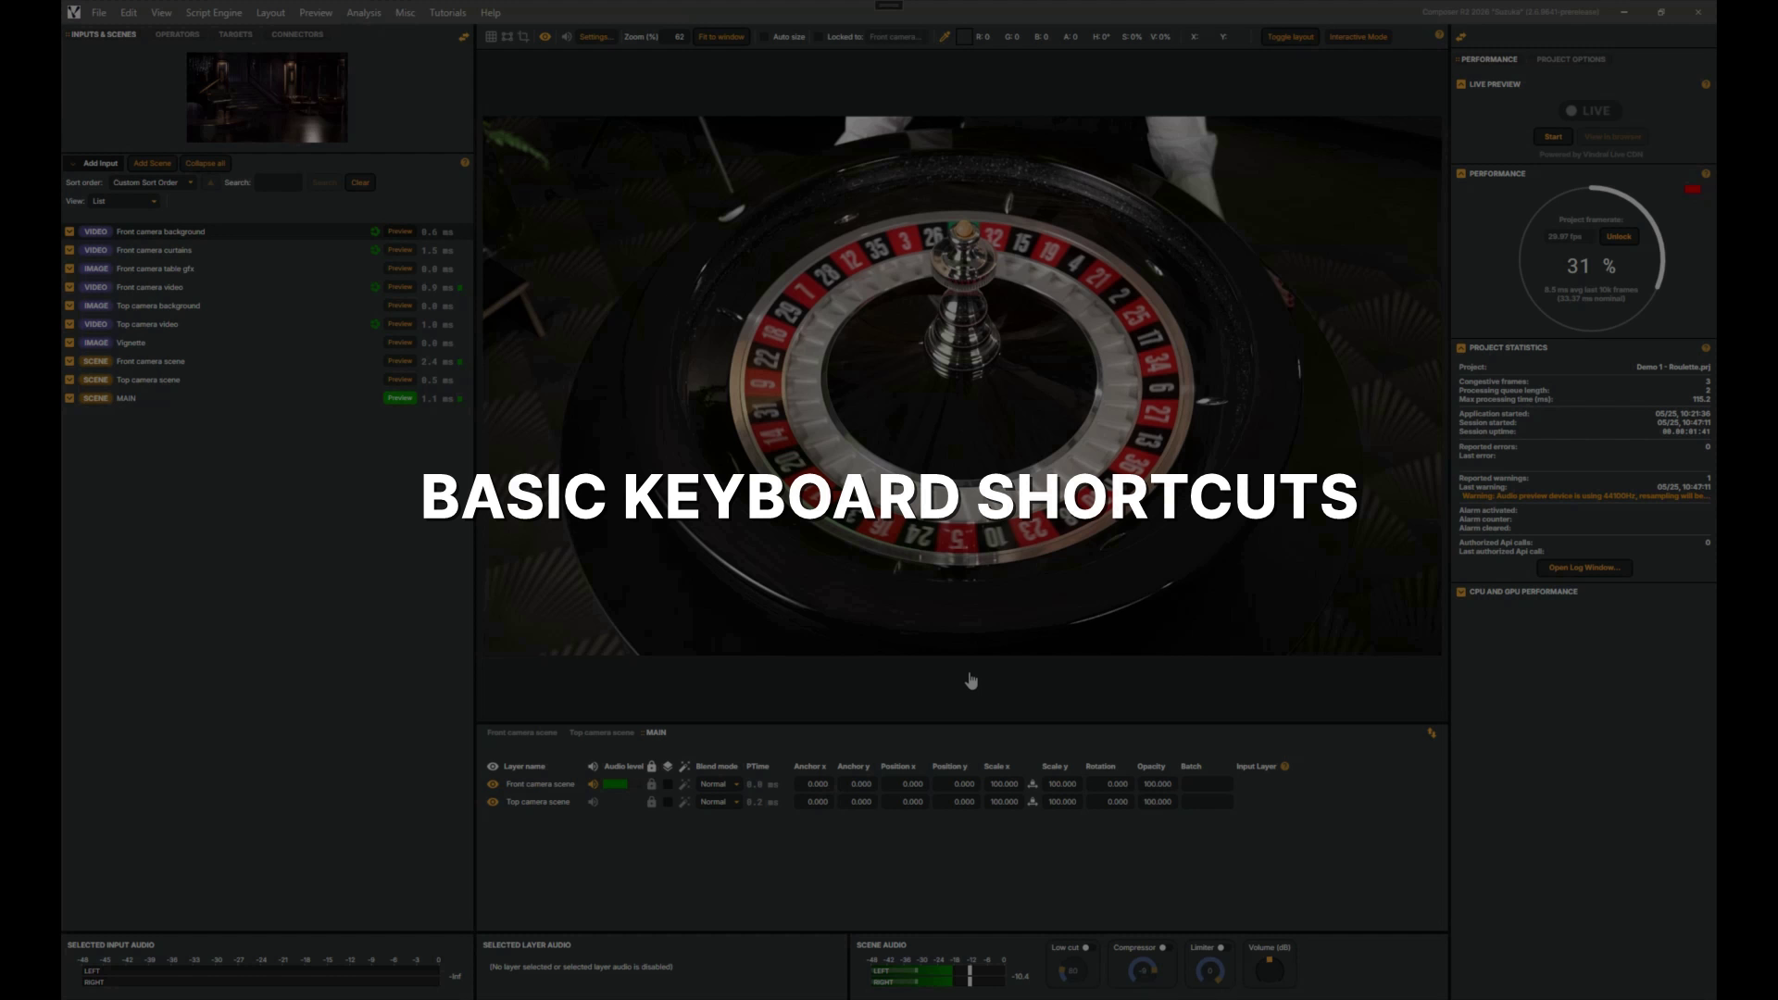
Task: Click the swap arrows icon in layer panel corner
Action: point(1432,732)
